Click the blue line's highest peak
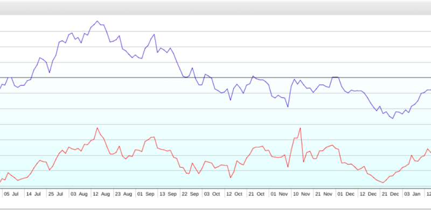 coord(97,21)
